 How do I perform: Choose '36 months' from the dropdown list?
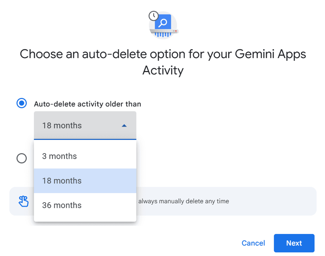click(85, 205)
